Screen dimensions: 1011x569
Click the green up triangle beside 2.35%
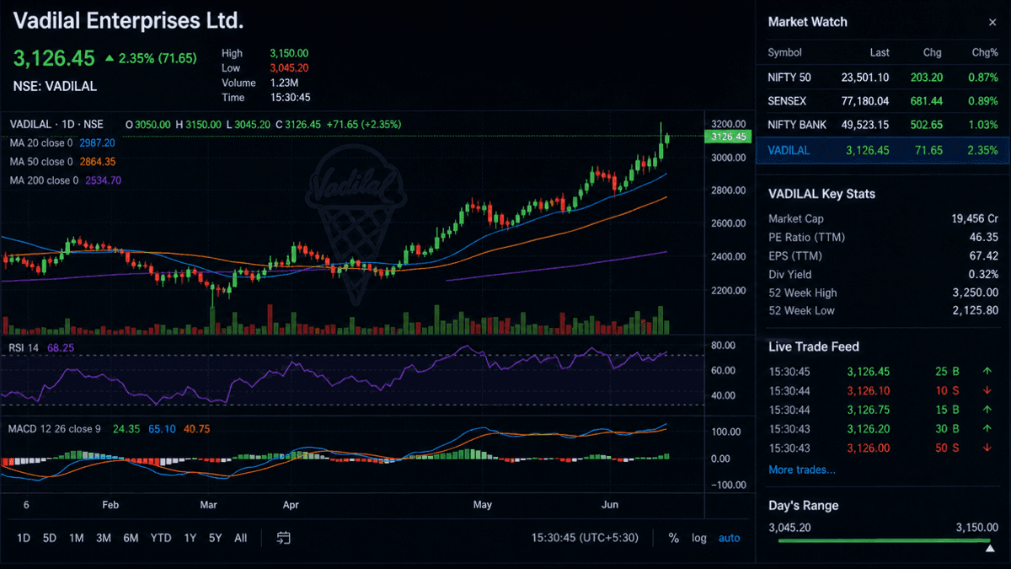click(110, 59)
